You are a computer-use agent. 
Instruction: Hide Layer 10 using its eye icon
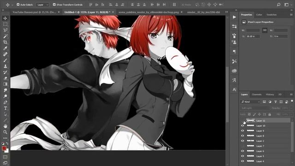coord(242,125)
